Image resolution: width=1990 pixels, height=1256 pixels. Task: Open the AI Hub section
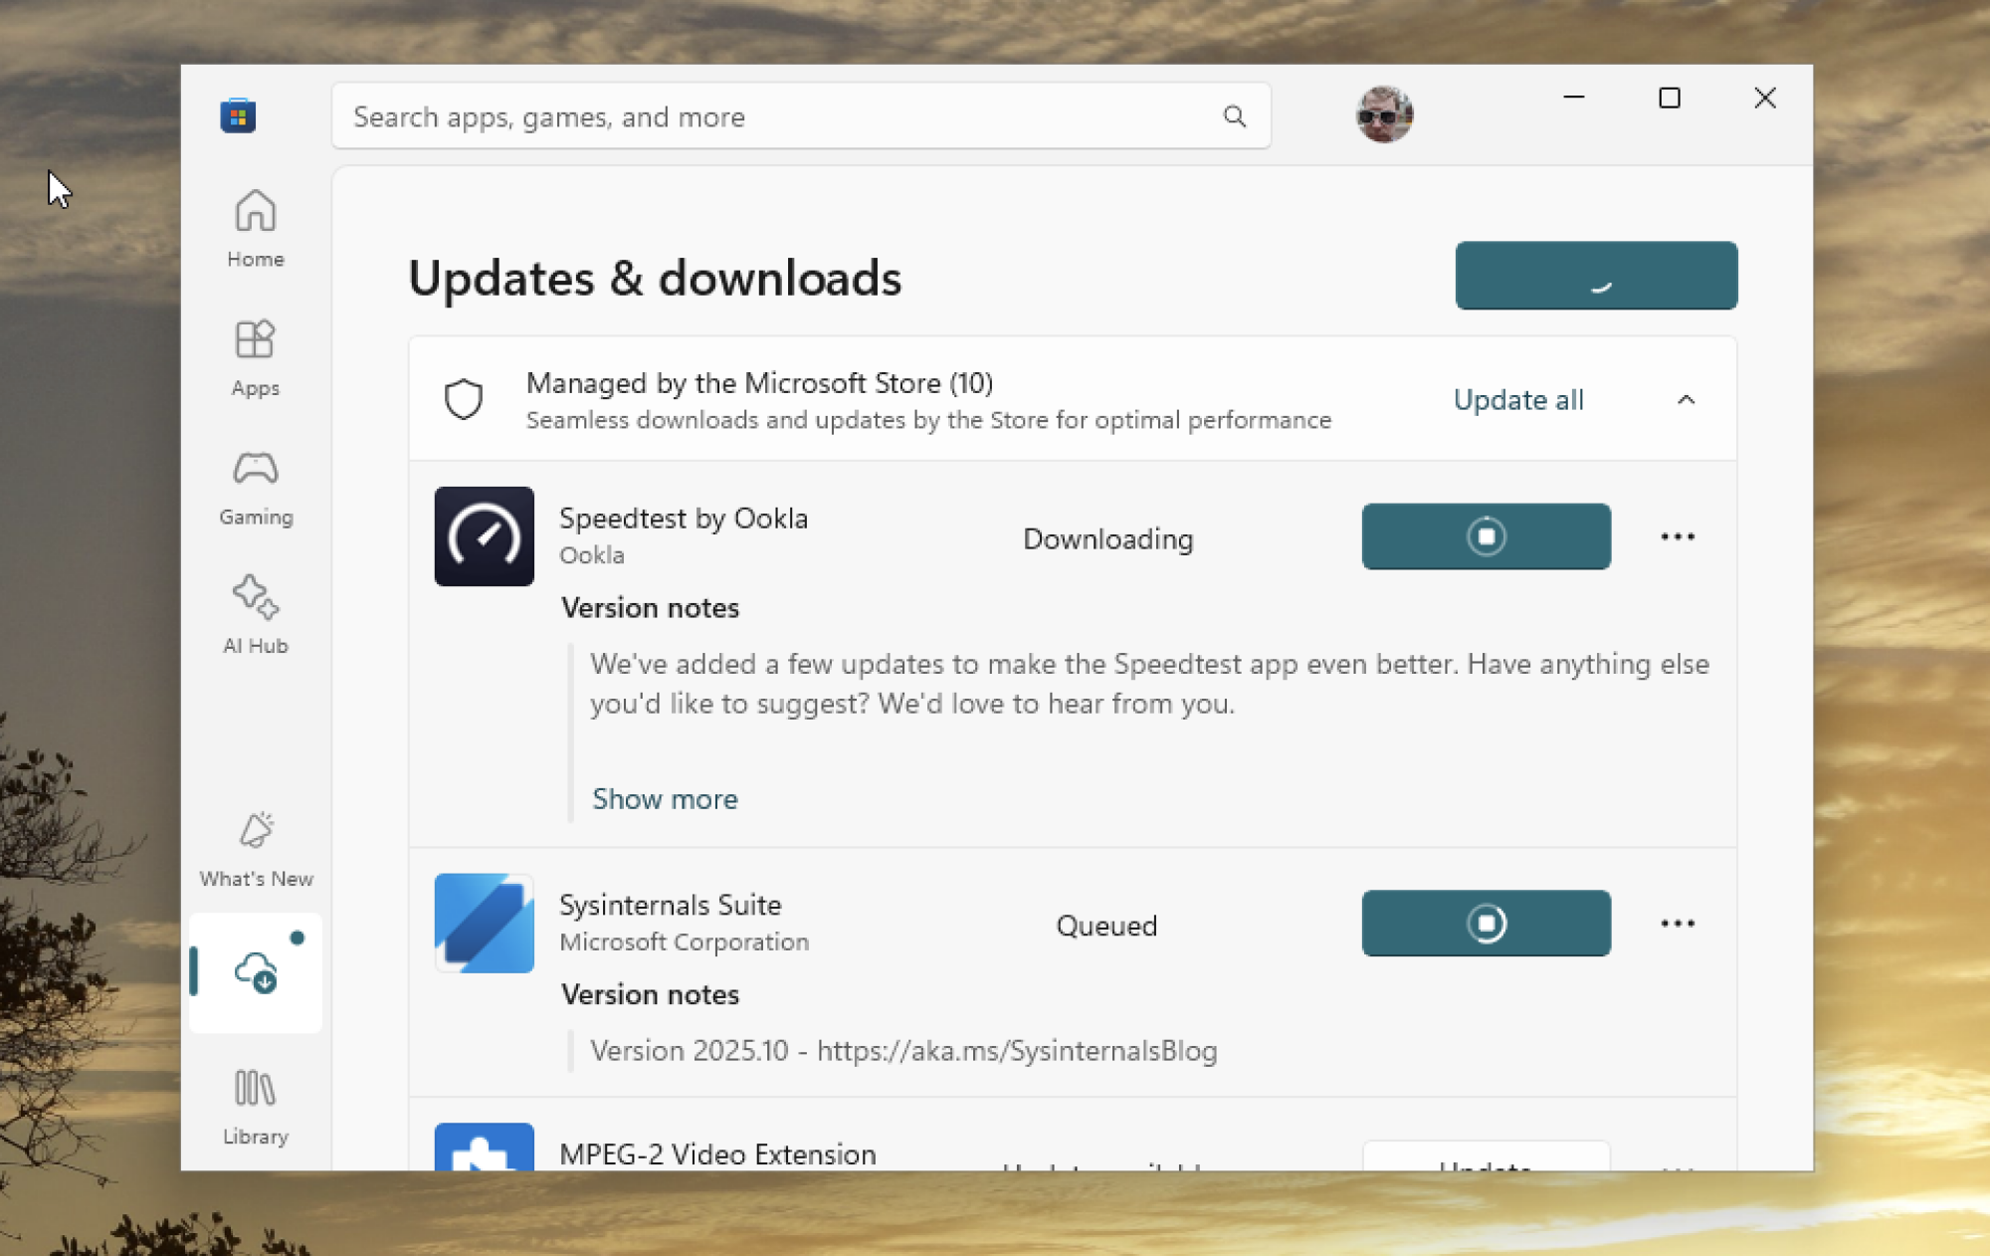(256, 615)
